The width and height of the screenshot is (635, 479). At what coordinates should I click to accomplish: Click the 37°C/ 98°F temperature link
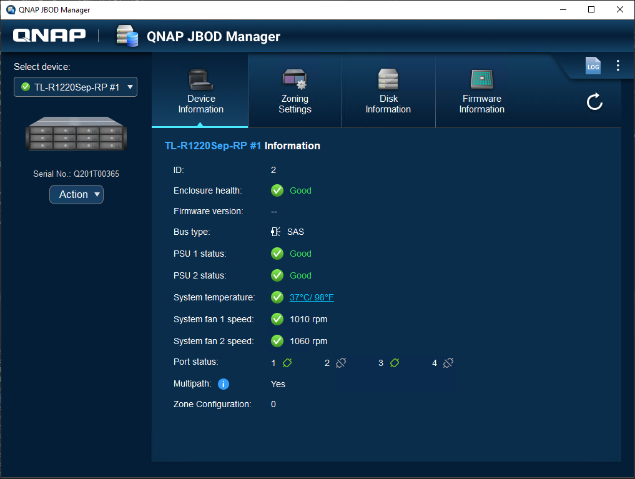312,297
